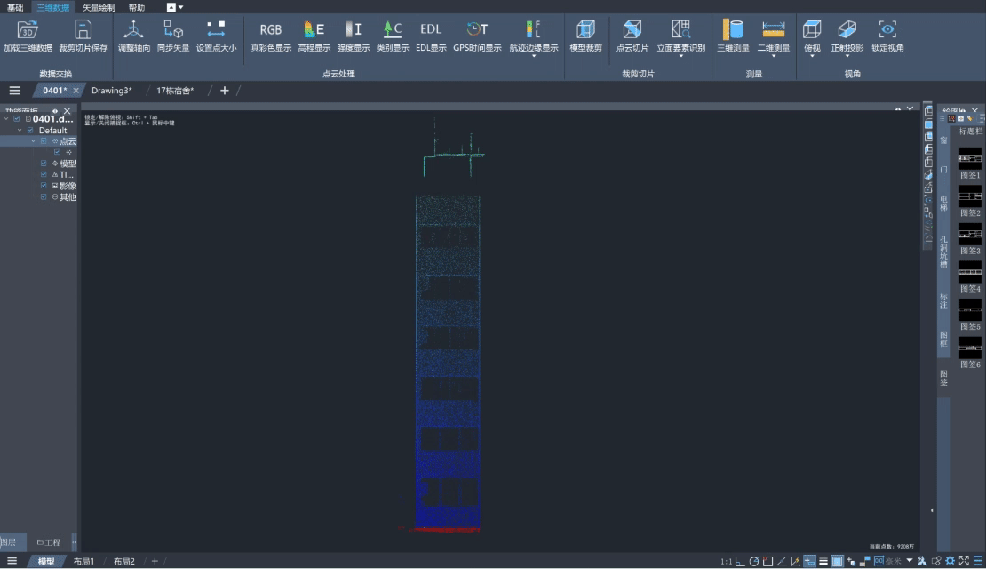Click the 布局1 layout tab

(x=83, y=561)
